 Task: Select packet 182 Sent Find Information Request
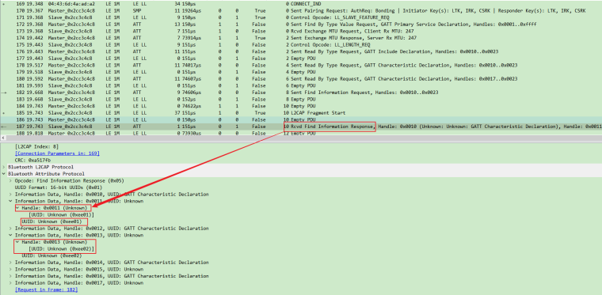[301, 93]
